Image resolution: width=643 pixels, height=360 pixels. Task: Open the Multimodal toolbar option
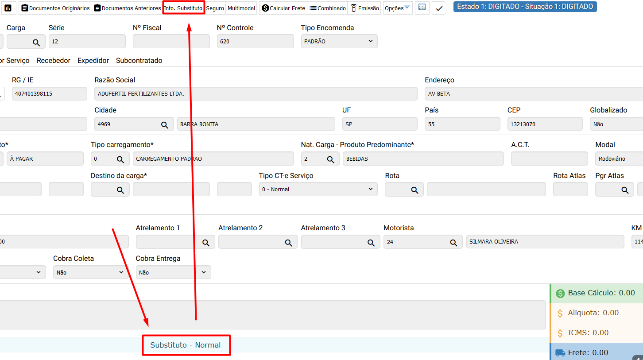(x=241, y=8)
